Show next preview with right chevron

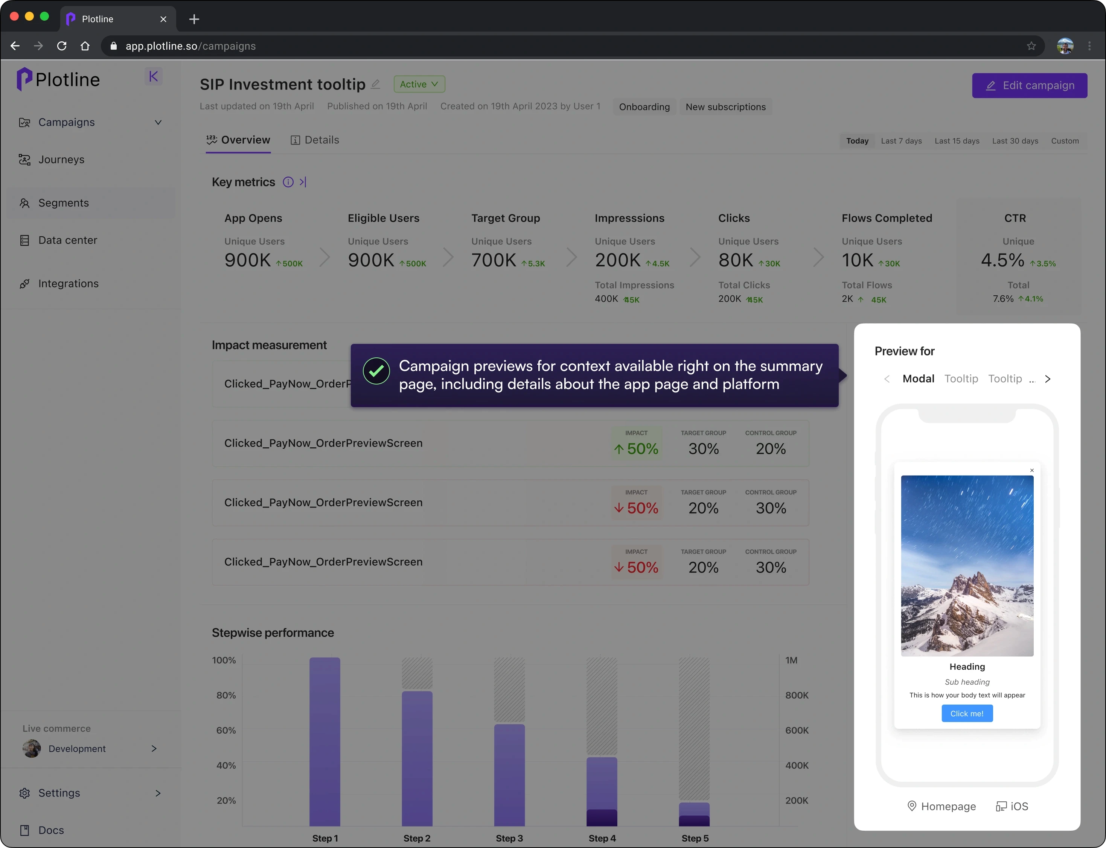pos(1047,379)
